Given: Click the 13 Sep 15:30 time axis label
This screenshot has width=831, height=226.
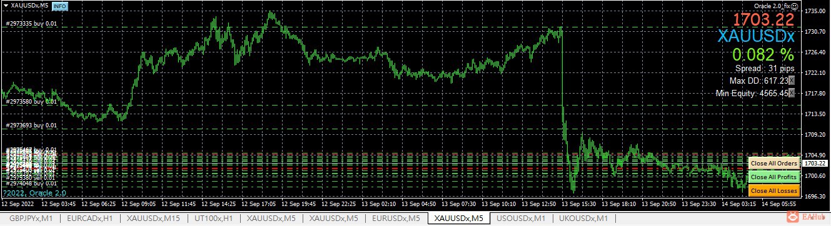Looking at the screenshot, I should [x=580, y=204].
